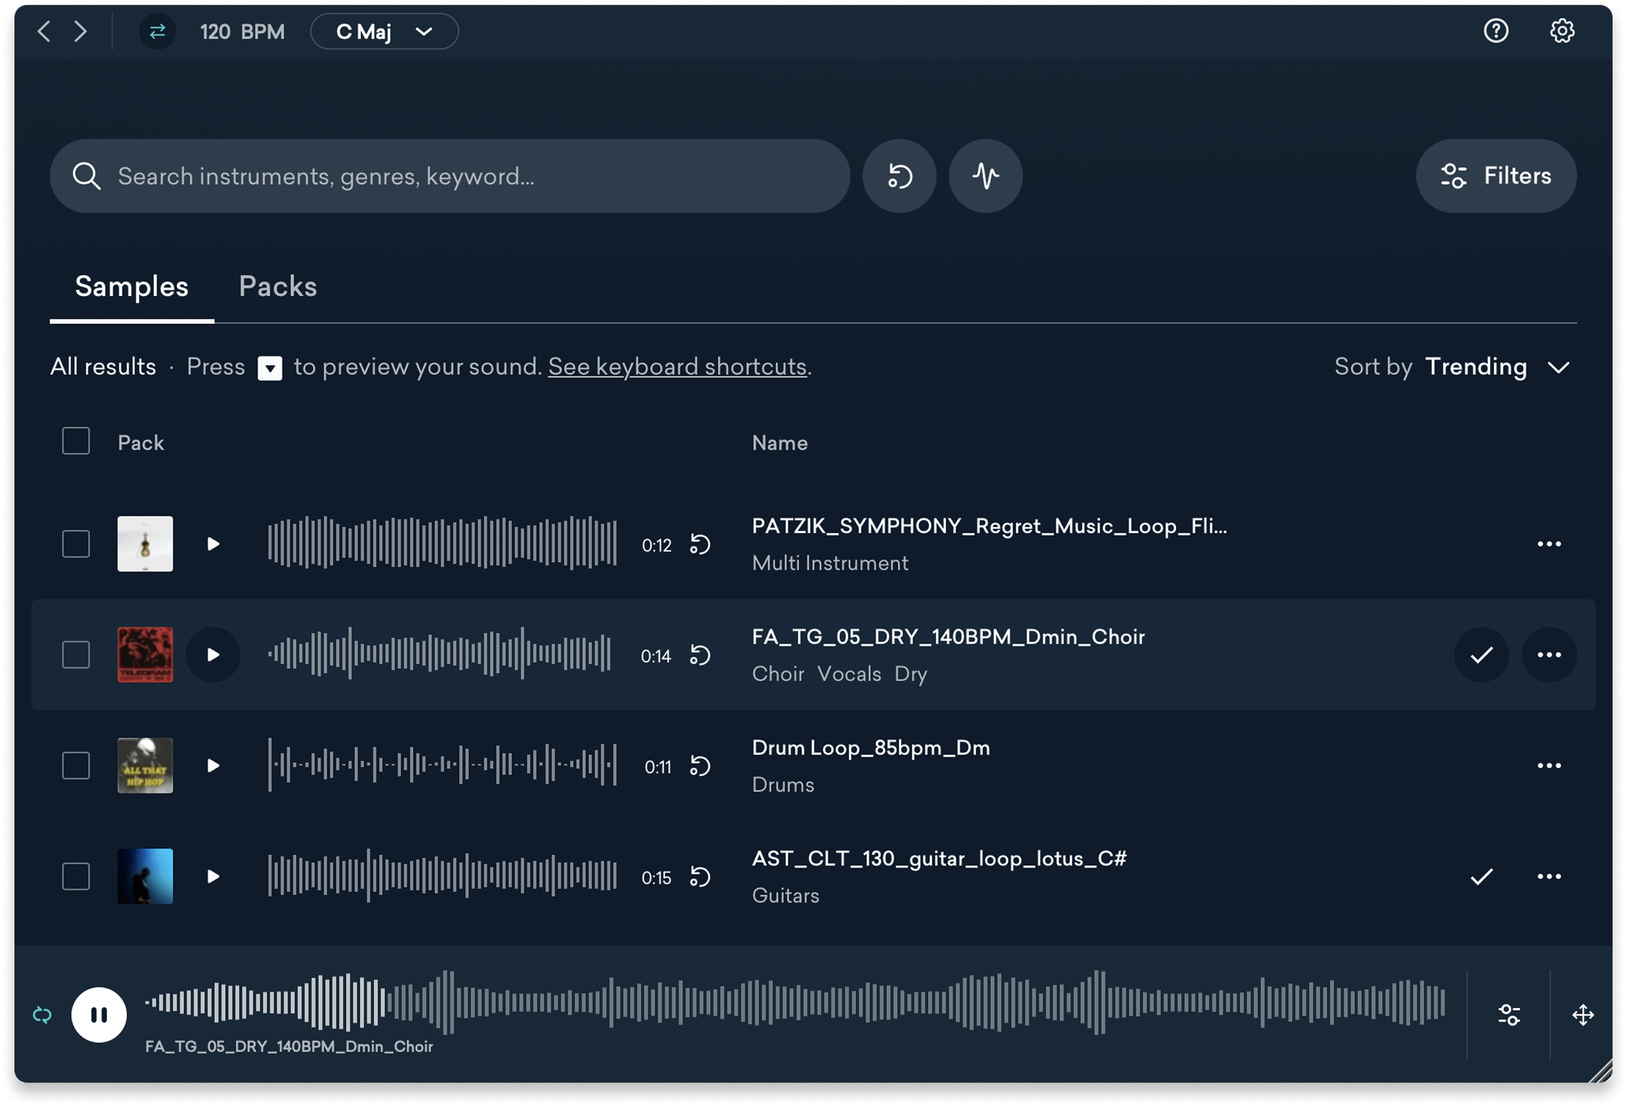Image resolution: width=1627 pixels, height=1107 pixels.
Task: Tick the AST_CLT_130 guitar loop checkbox
Action: [x=76, y=876]
